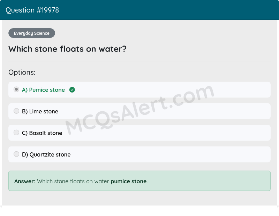
Task: Click the question title 'Which stone floats on water?'
Action: pos(67,49)
